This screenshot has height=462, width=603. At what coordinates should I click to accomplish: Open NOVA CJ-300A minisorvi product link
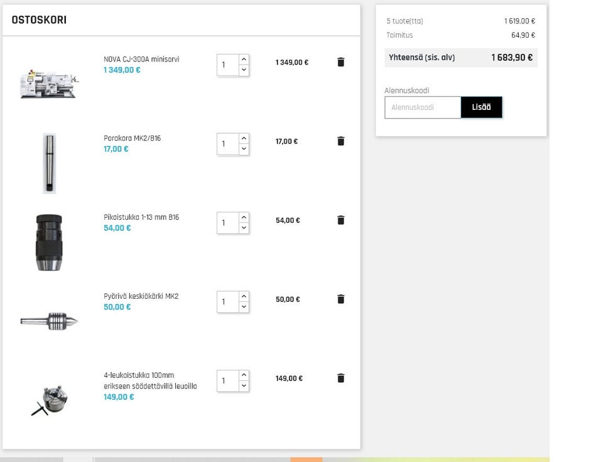[x=141, y=59]
